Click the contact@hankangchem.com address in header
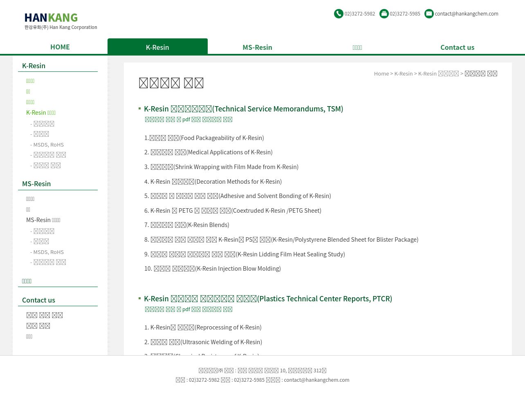Viewport: 525px width, 394px height. coord(467,14)
